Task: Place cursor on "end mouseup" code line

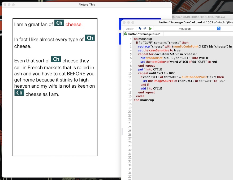Action: click(x=144, y=100)
